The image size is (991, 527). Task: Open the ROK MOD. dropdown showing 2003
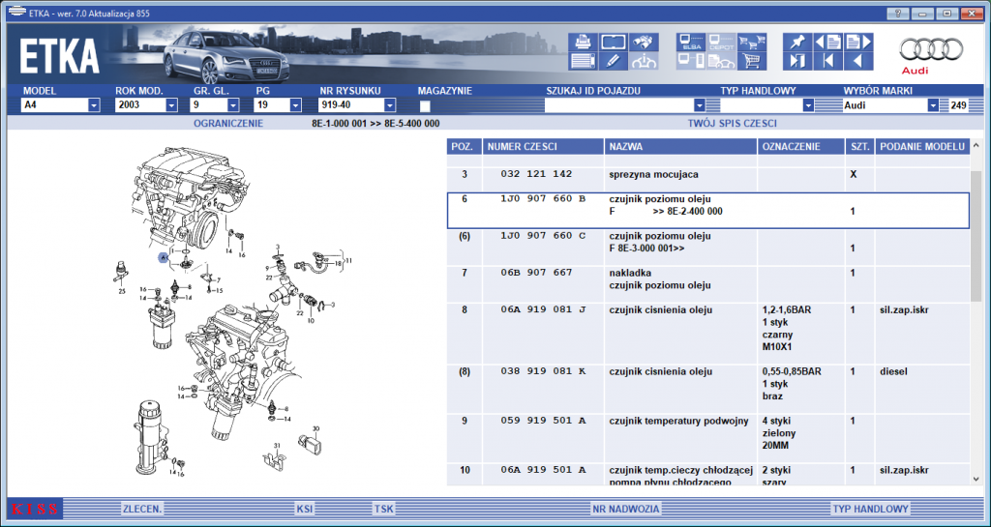[x=171, y=105]
